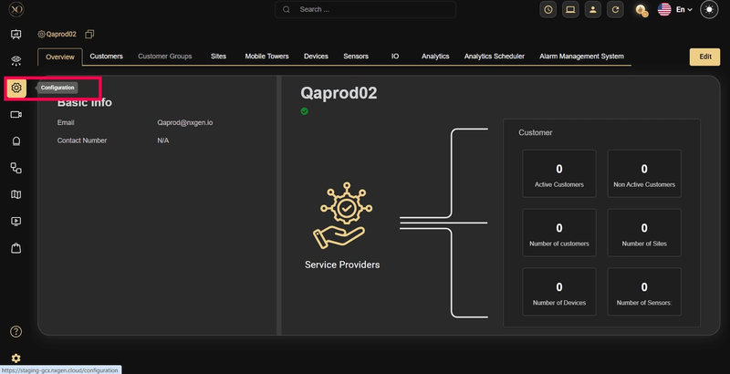This screenshot has height=374, width=730.
Task: Click the Customer section title
Action: 536,132
